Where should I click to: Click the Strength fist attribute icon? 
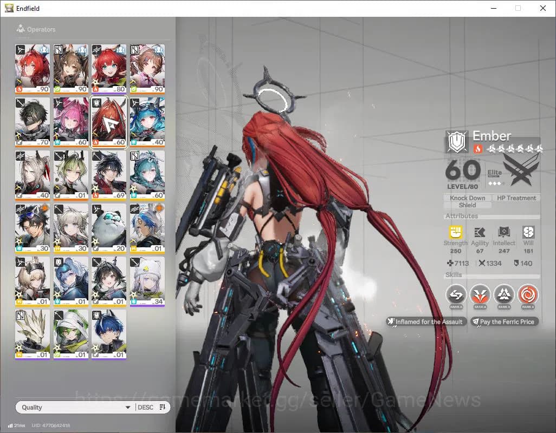point(456,232)
